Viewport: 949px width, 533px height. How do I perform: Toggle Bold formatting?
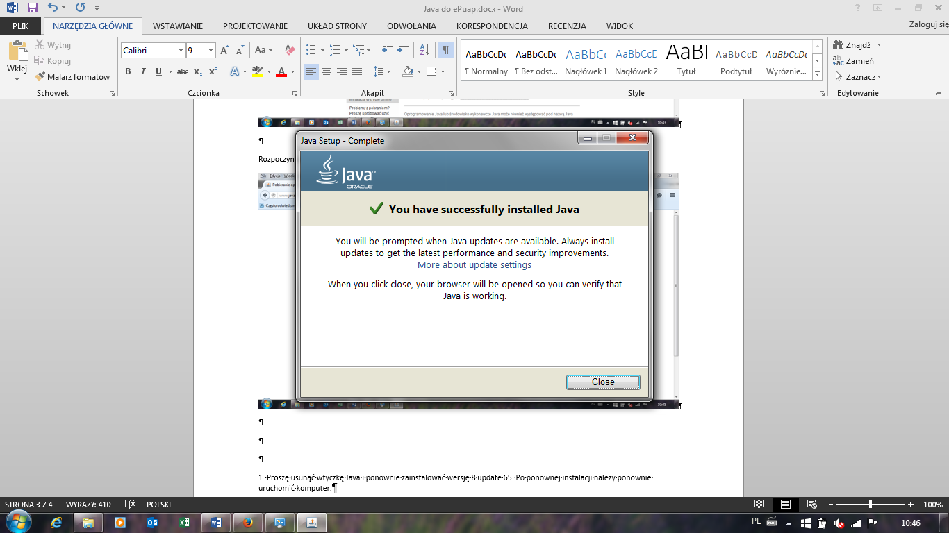128,71
